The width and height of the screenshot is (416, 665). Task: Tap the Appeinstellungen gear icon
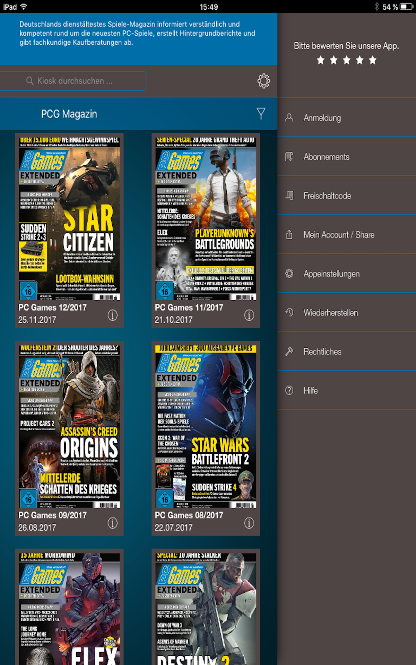[289, 274]
